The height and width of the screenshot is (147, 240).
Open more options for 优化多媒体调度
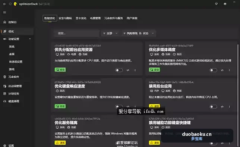tap(229, 70)
